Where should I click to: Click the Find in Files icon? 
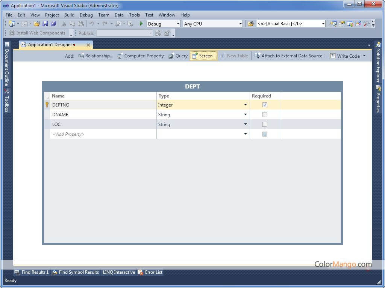(251, 24)
